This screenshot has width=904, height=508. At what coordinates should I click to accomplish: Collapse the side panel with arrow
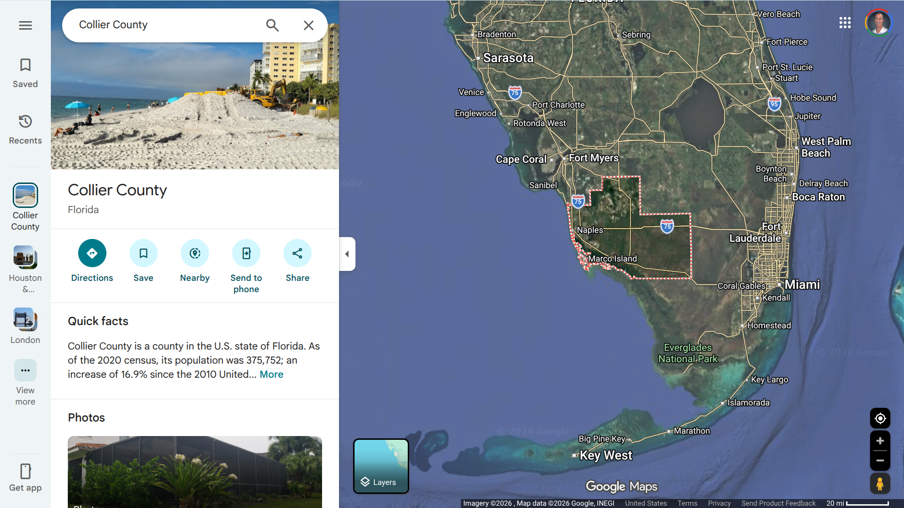tap(347, 254)
